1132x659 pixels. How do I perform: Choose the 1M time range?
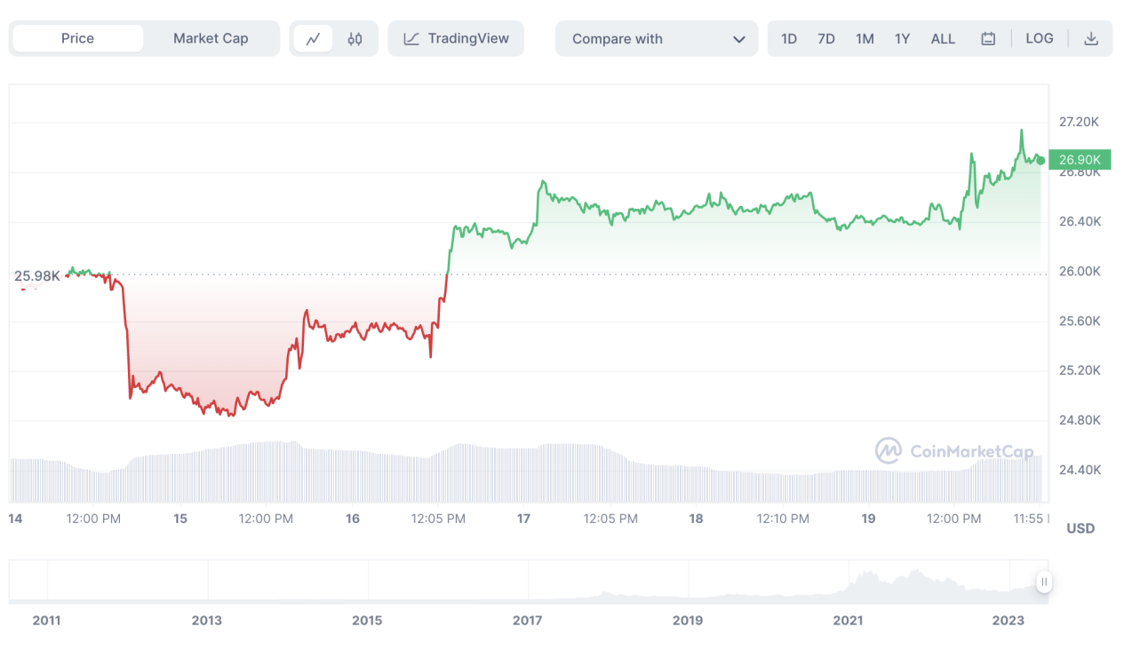pyautogui.click(x=865, y=39)
